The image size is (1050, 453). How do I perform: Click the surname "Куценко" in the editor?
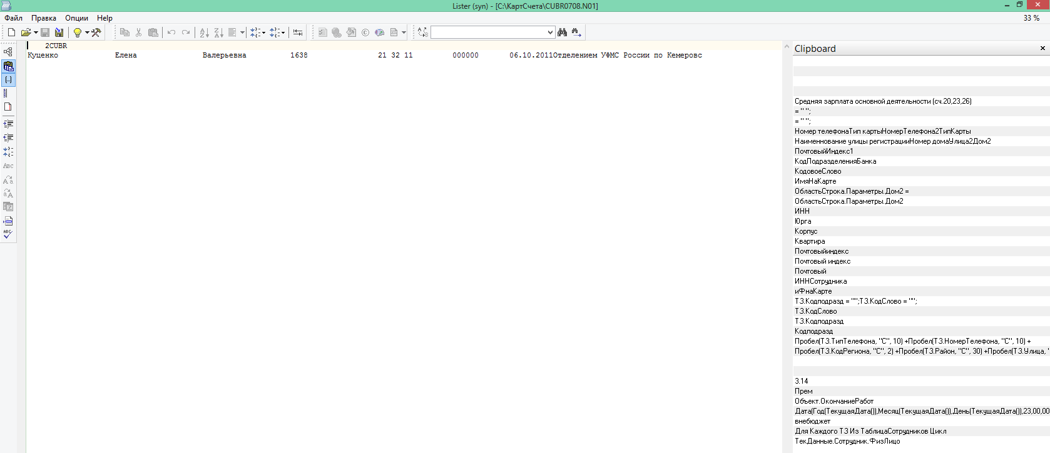pos(43,55)
